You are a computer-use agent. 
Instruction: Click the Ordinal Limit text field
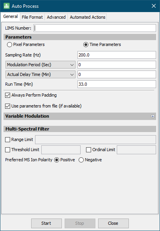pyautogui.click(x=137, y=150)
